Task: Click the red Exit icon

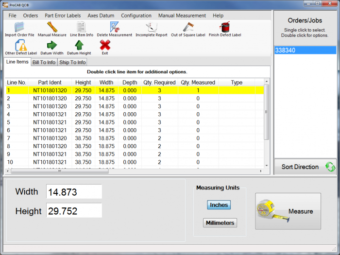Action: click(x=105, y=46)
